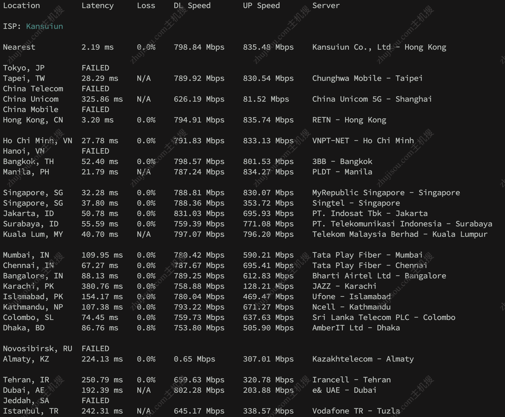This screenshot has height=417, width=505.
Task: Click FAILED status in China Telecom row
Action: tap(95, 89)
